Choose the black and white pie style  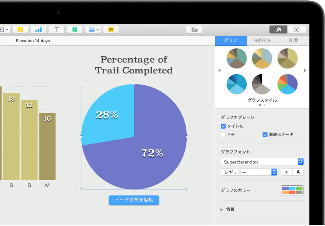click(x=262, y=84)
